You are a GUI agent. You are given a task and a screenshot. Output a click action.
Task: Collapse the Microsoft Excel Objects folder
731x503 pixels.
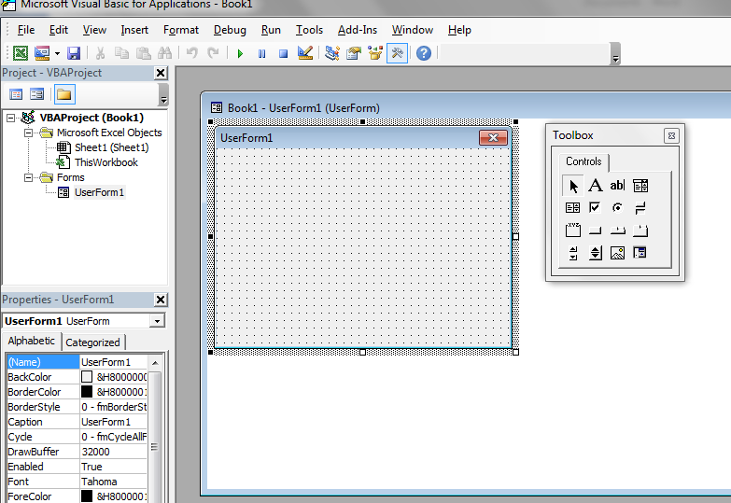(x=28, y=133)
